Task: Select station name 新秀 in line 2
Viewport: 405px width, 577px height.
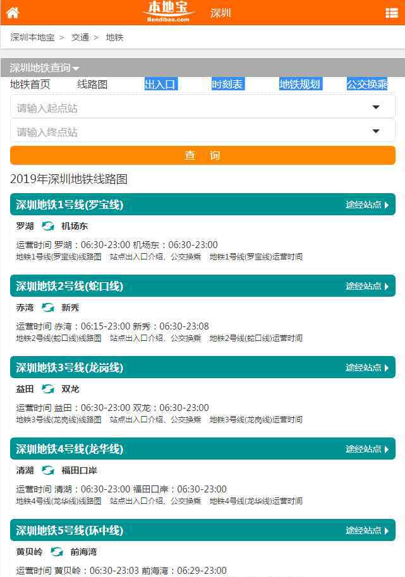Action: [x=70, y=307]
